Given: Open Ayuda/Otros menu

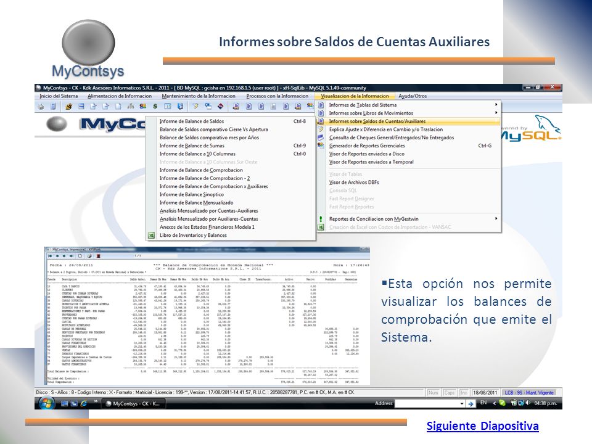Looking at the screenshot, I should click(413, 96).
